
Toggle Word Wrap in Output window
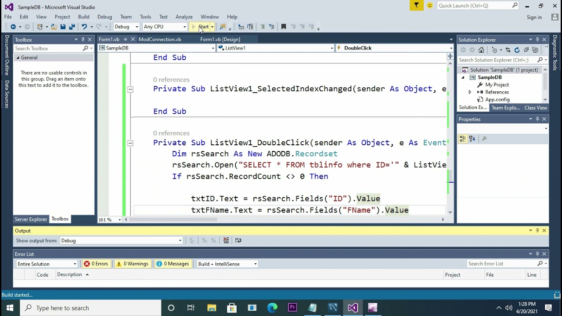238,241
